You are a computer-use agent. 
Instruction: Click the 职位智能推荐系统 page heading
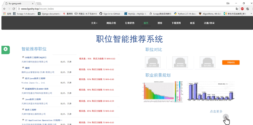pos(129,39)
